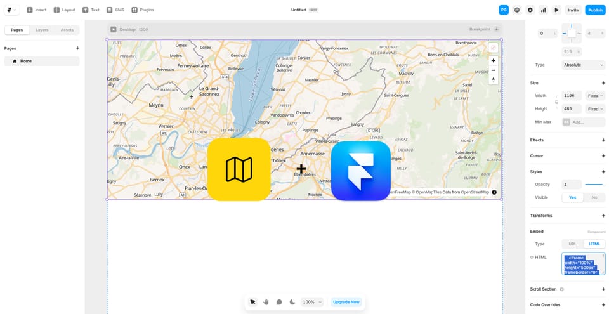Click the bottom position field 515
Image resolution: width=609 pixels, height=314 pixels.
pyautogui.click(x=572, y=51)
